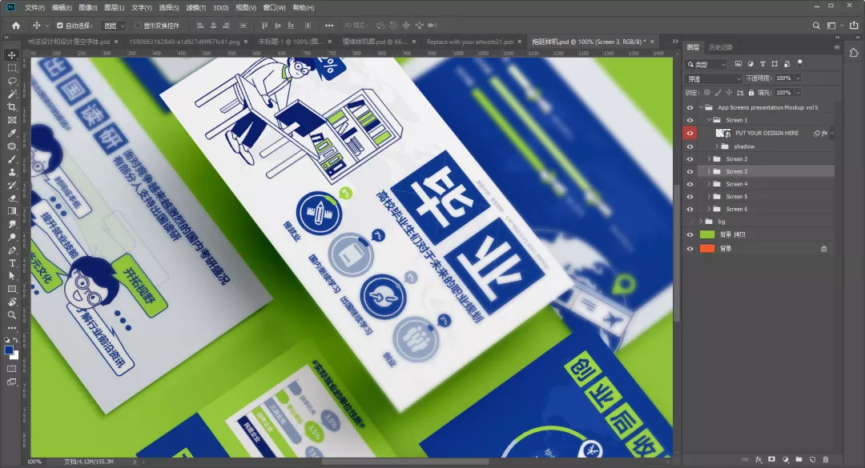
Task: Enable the 显示变换控件 checkbox
Action: tap(138, 26)
